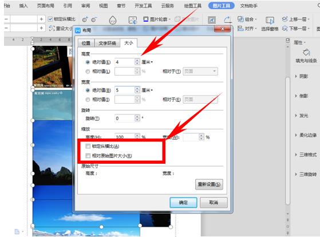Check the dialog 锁定纵横比(A) box
The image size is (320, 237).
coord(88,146)
